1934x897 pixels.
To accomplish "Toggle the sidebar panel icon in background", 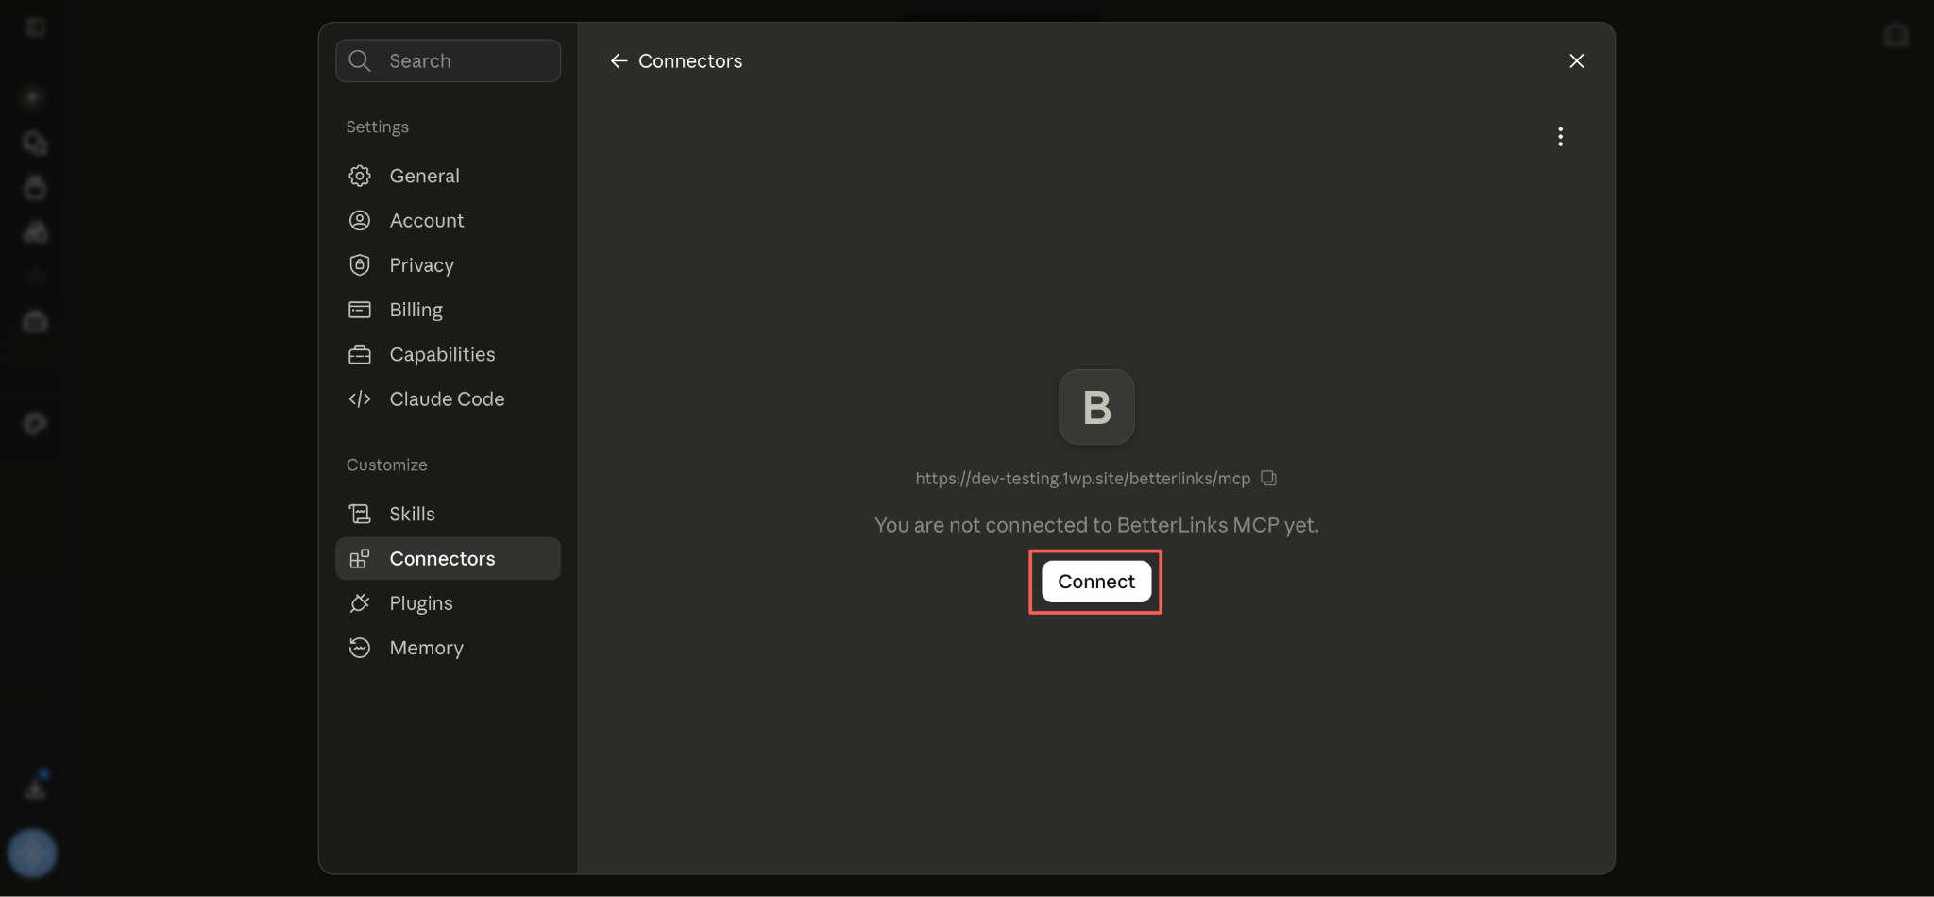I will pos(35,26).
